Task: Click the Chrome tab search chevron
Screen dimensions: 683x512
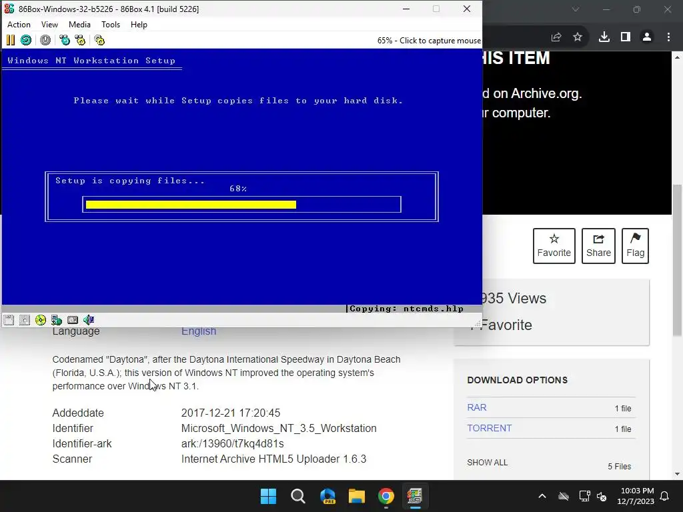Action: click(576, 9)
